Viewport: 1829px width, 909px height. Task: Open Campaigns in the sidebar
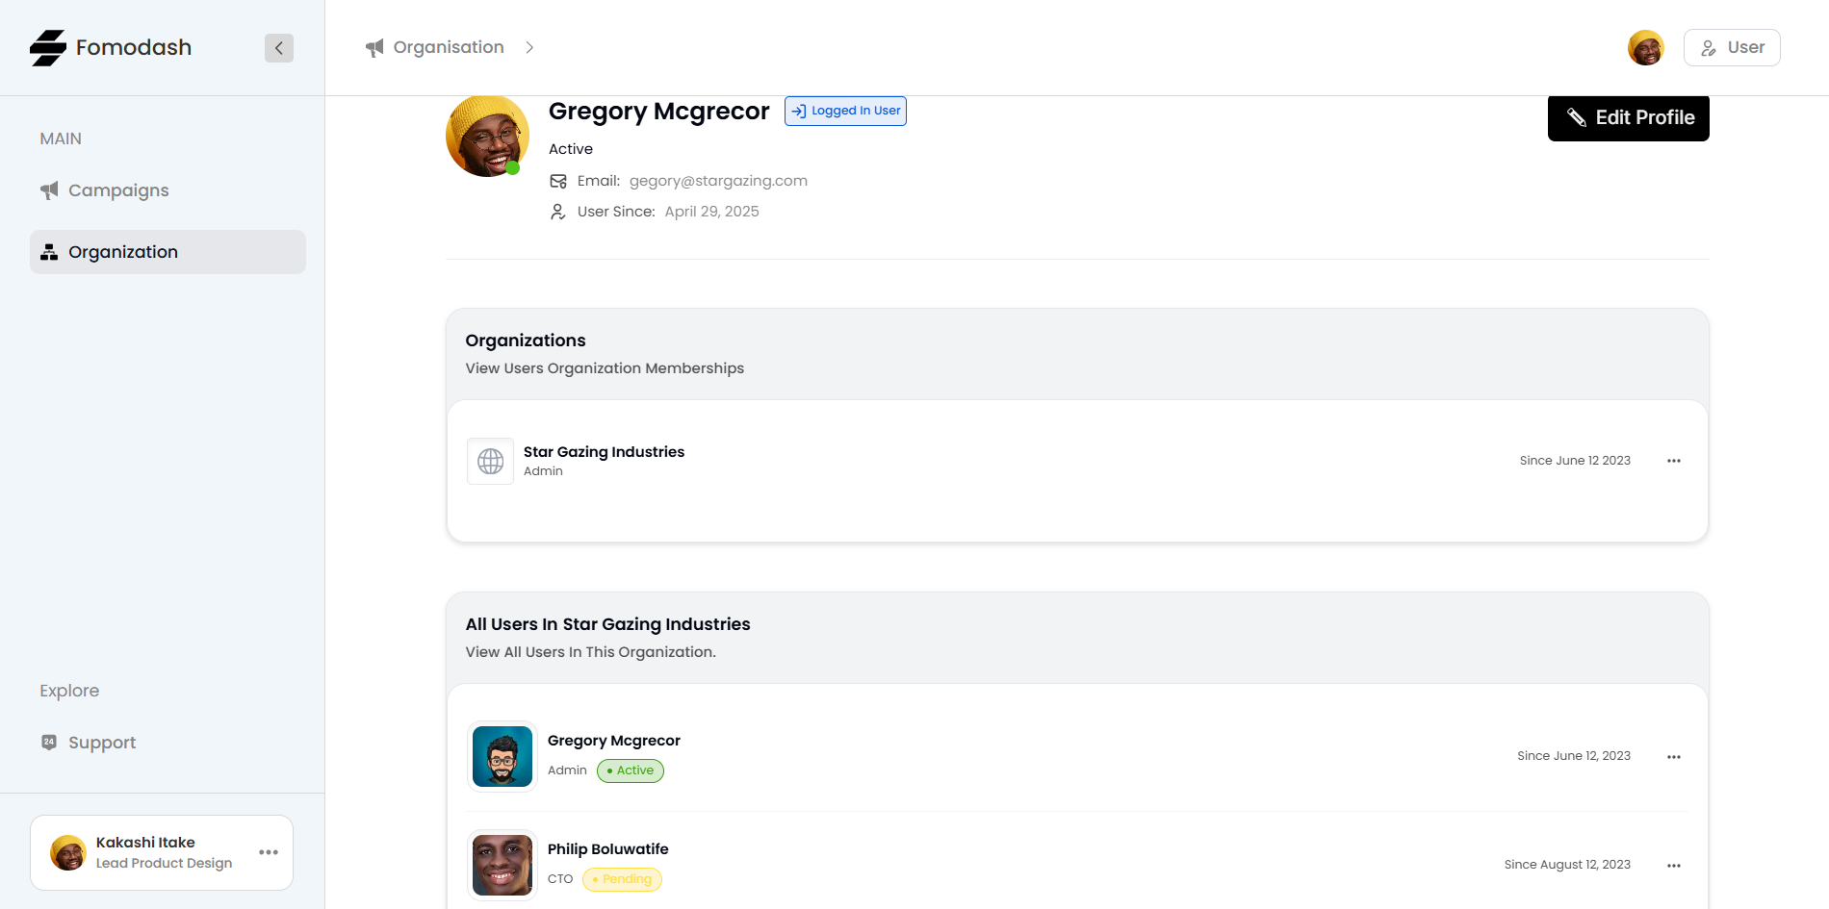[118, 190]
